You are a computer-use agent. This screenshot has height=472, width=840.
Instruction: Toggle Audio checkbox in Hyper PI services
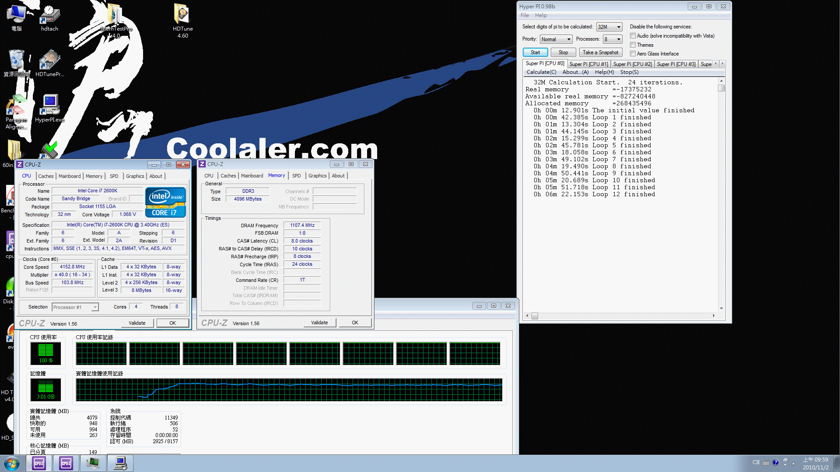pos(632,35)
